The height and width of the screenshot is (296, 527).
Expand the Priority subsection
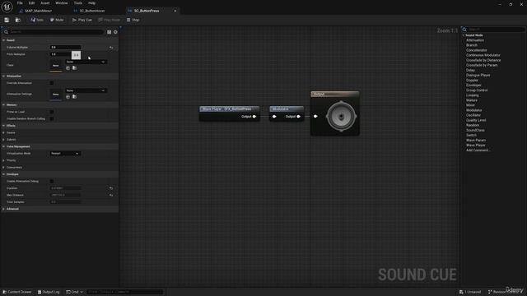(3, 160)
